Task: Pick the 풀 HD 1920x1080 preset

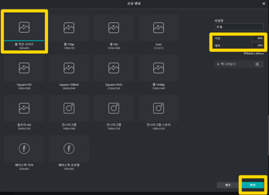Action: [114, 32]
